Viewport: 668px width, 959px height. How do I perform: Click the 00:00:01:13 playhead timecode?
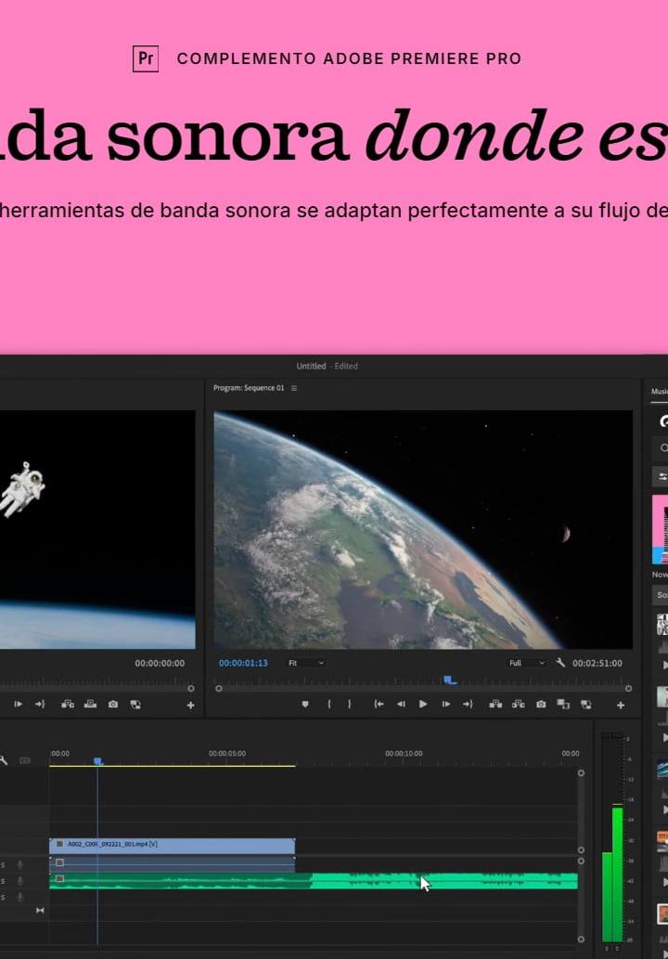coord(243,663)
